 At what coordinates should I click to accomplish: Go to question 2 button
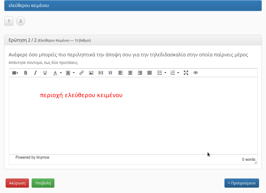tap(21, 21)
